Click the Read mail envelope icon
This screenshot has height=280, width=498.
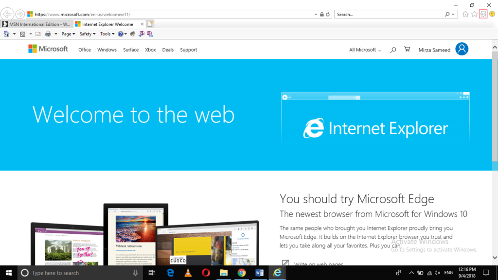tap(38, 34)
